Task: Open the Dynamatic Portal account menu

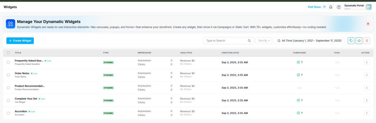Action: [x=357, y=7]
